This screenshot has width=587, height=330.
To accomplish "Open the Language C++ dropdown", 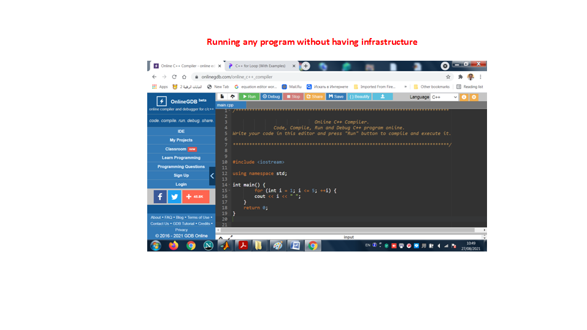I will (x=444, y=97).
